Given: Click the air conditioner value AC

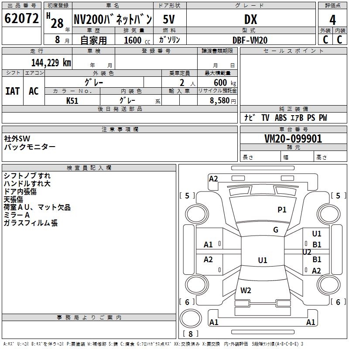Looking at the screenshot, I should tap(34, 91).
